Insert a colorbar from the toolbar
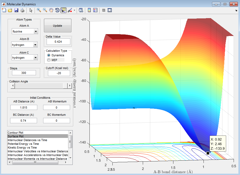The height and width of the screenshot is (175, 240). [x=89, y=10]
